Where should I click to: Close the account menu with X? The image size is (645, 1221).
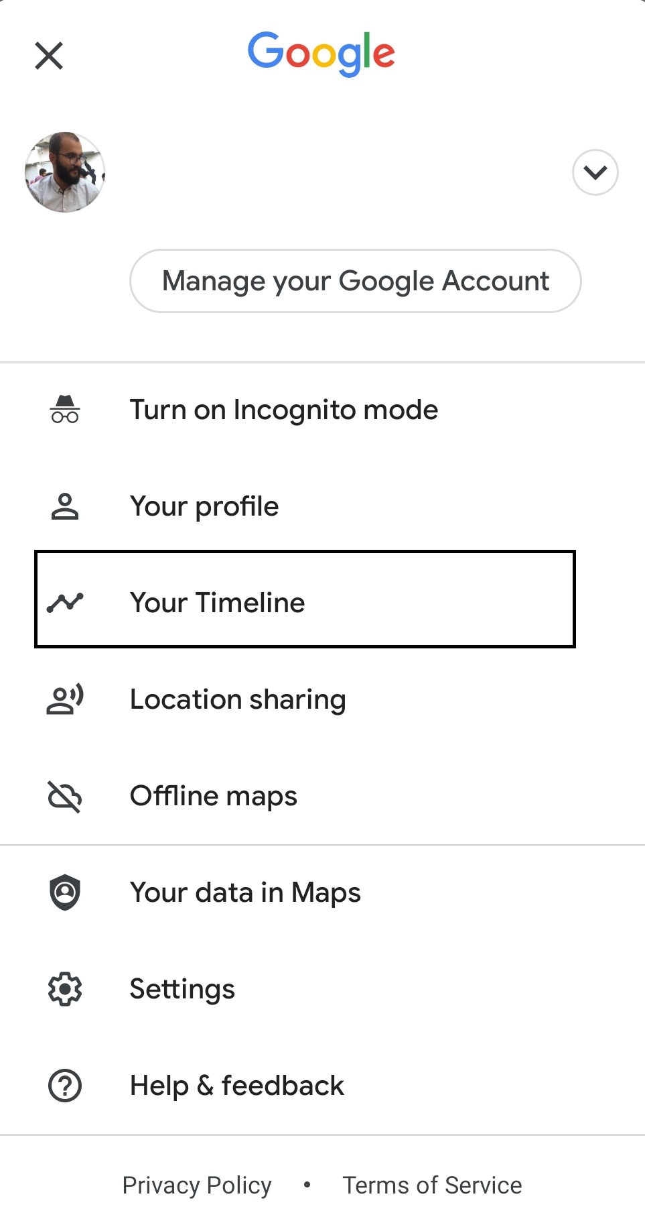49,56
